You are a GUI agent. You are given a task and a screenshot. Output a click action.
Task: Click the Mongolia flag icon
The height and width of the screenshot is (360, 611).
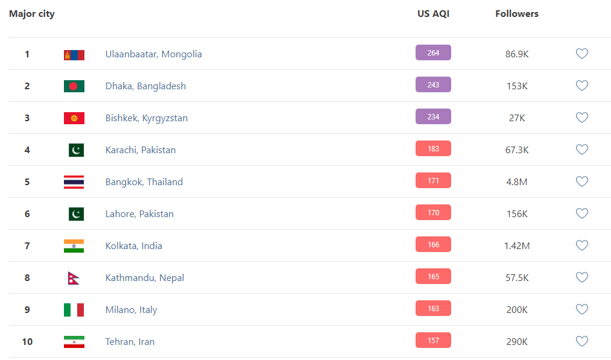74,54
